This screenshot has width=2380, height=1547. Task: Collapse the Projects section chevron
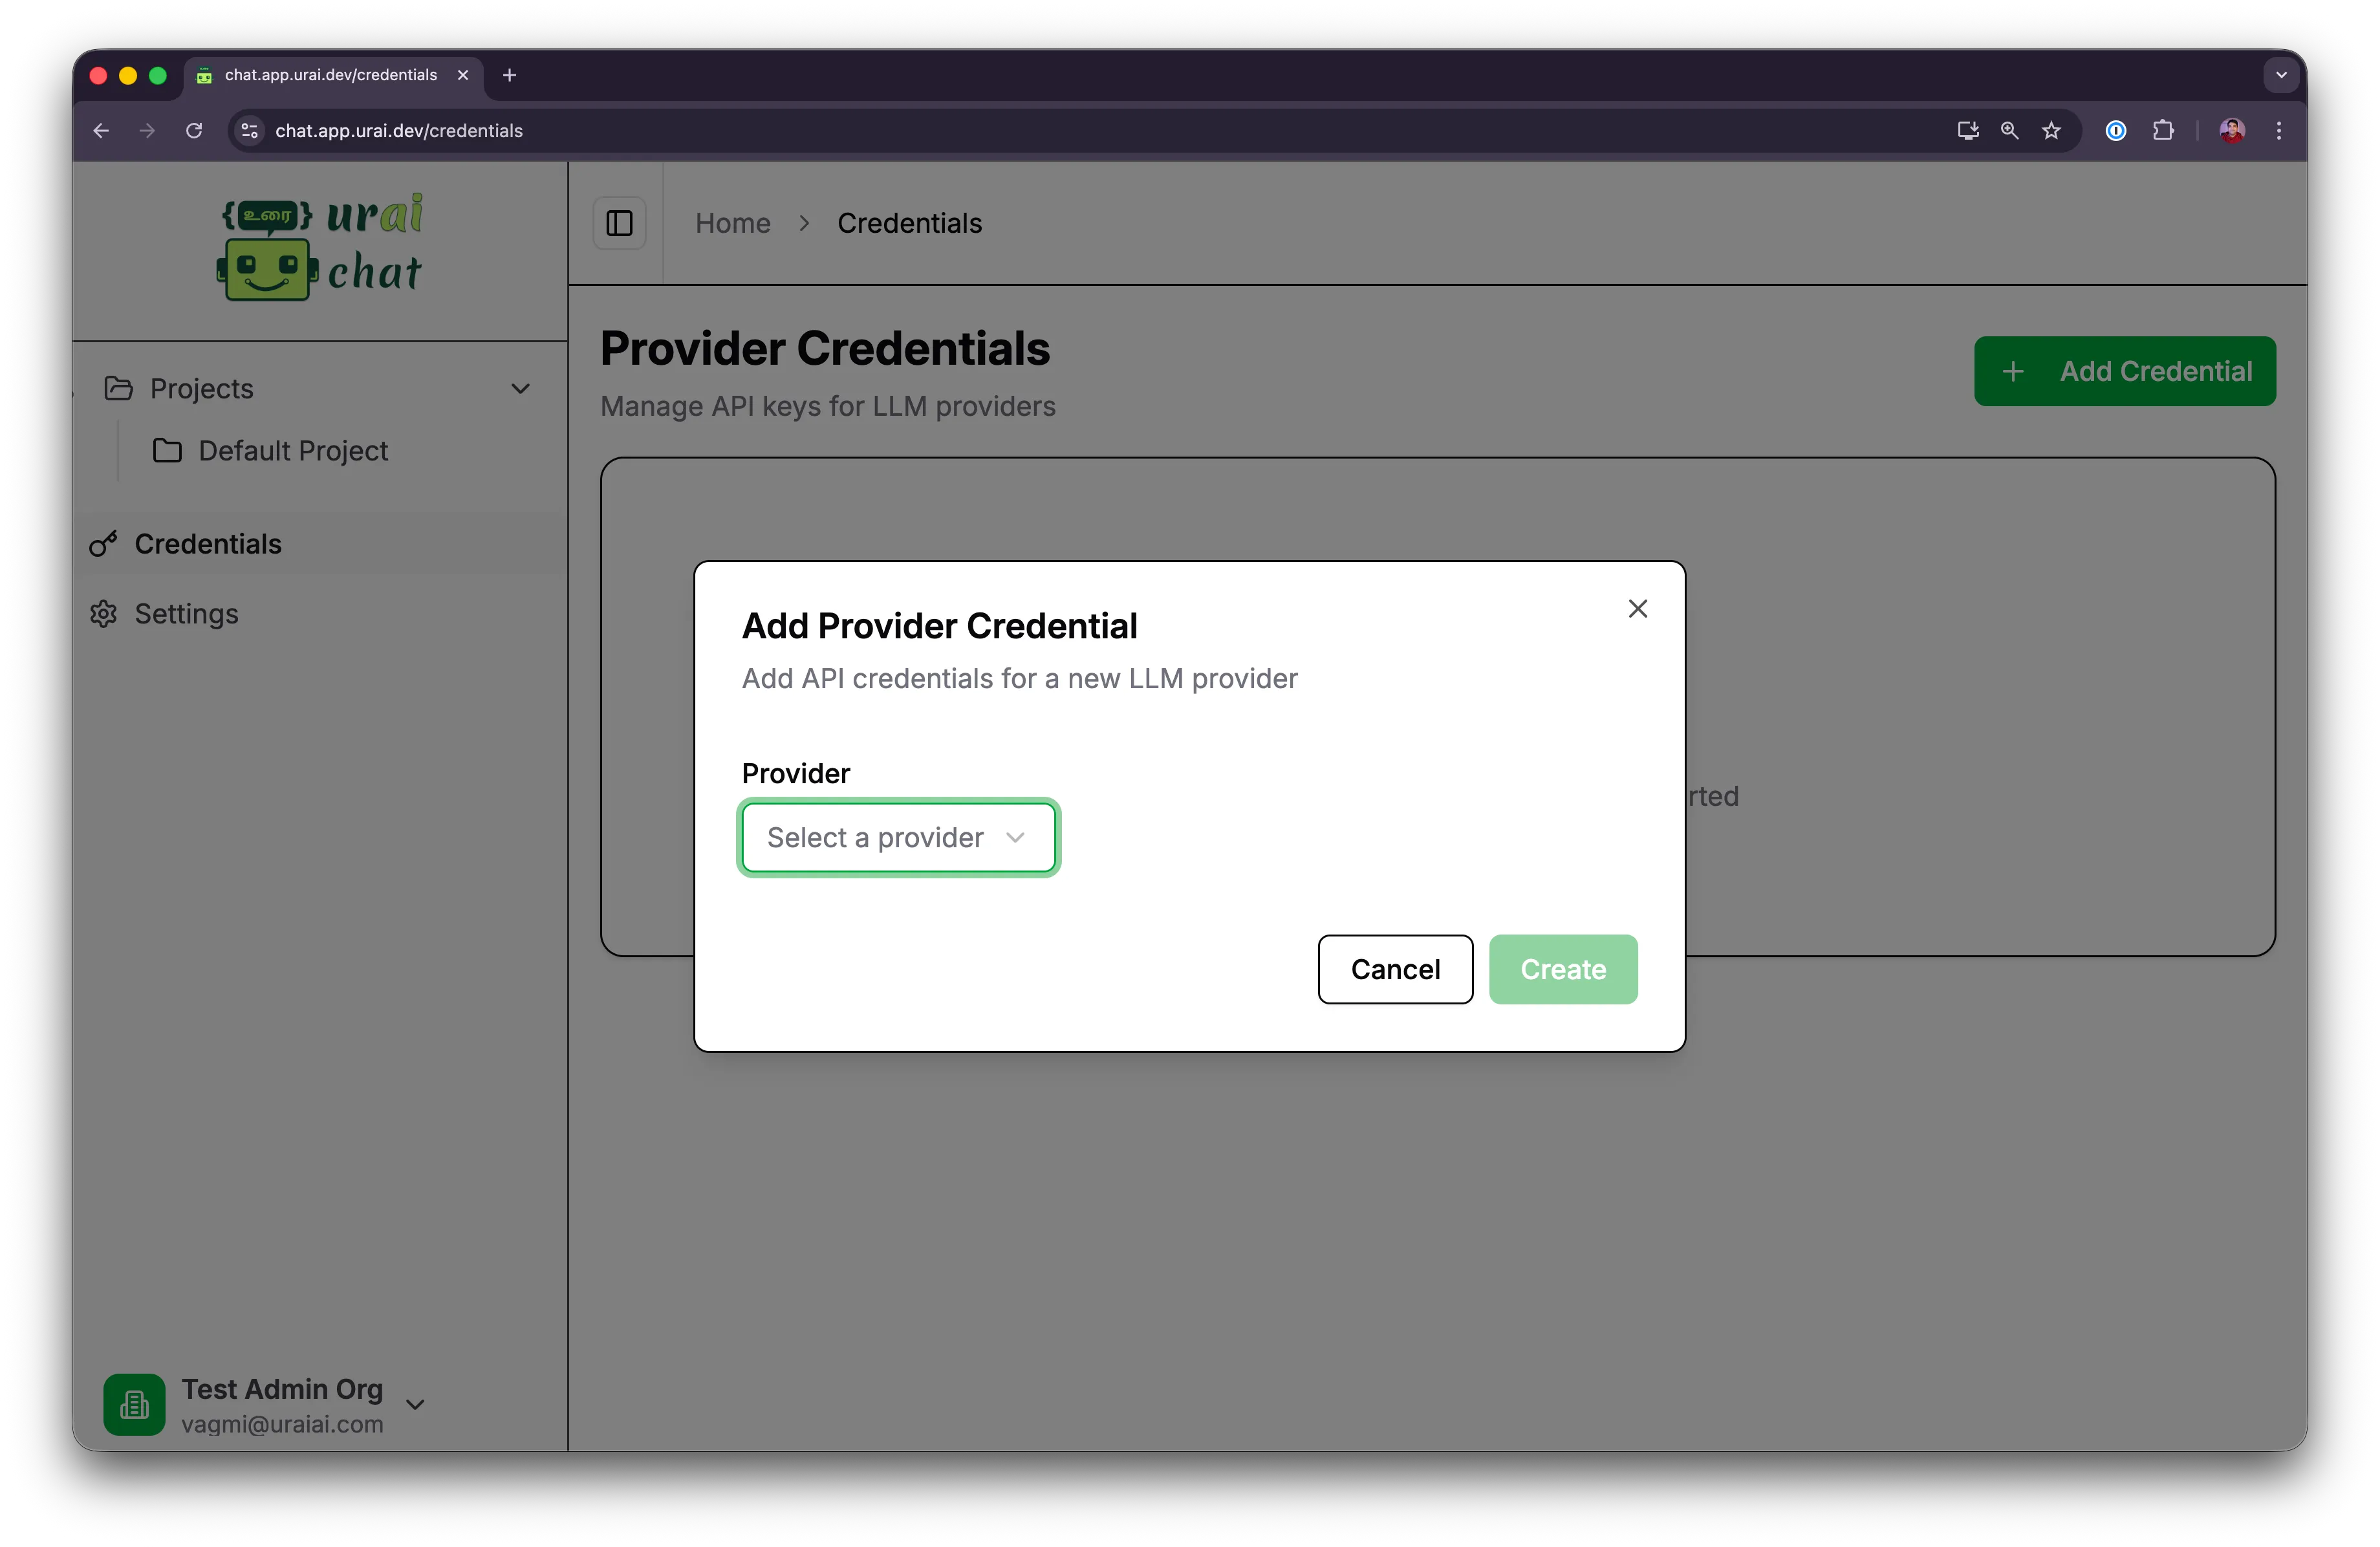pos(521,389)
